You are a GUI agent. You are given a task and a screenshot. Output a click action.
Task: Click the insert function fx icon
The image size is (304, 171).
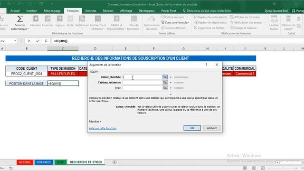46,41
